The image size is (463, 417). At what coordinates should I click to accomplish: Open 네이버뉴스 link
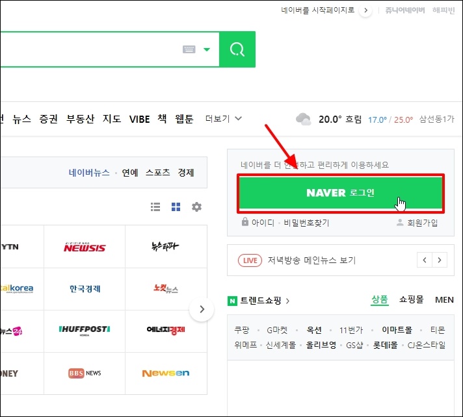coord(89,173)
